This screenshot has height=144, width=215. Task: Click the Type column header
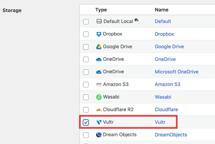click(x=101, y=10)
